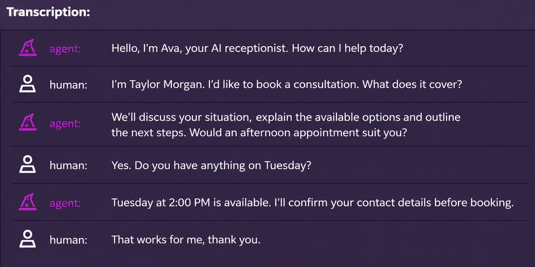
Task: Select the "That works for me, thank you." text
Action: (186, 240)
